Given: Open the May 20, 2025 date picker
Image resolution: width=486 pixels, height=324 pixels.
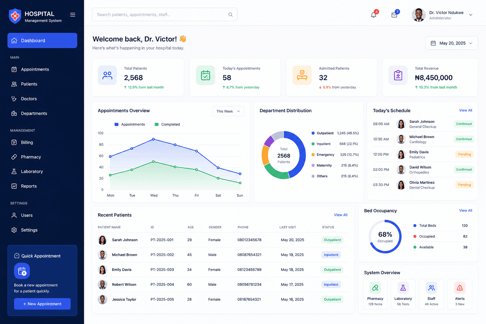Looking at the screenshot, I should [x=452, y=43].
